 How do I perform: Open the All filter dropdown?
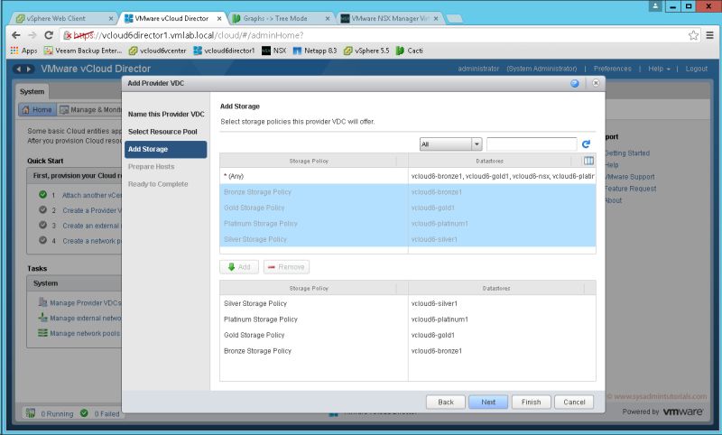[450, 144]
